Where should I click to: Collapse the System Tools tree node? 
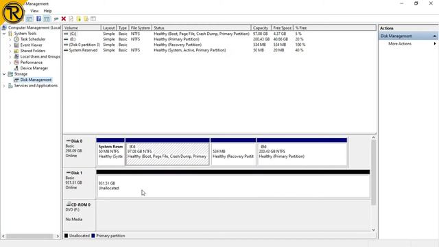pyautogui.click(x=4, y=34)
